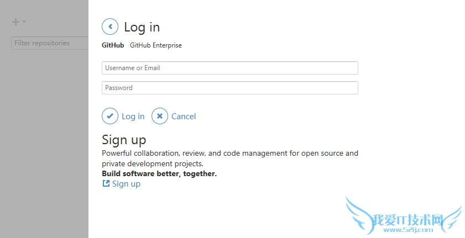Click the back arrow circle icon

click(x=110, y=27)
